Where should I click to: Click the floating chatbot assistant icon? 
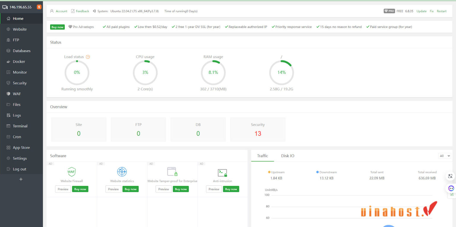click(x=451, y=188)
